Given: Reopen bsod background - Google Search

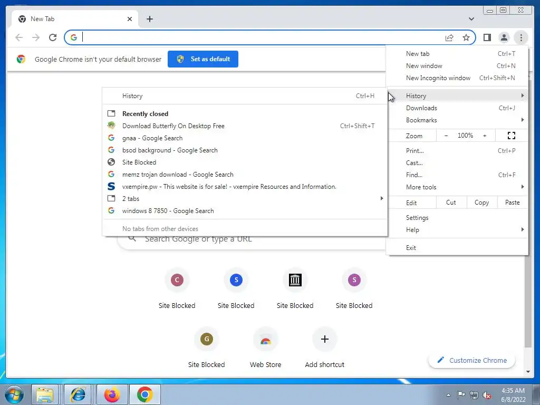Looking at the screenshot, I should [245, 150].
